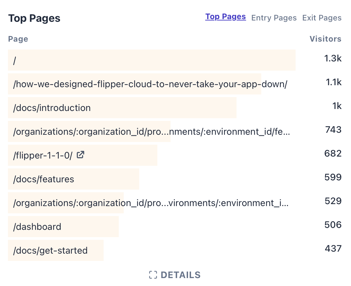Sort by the Visitors column header

pos(326,39)
